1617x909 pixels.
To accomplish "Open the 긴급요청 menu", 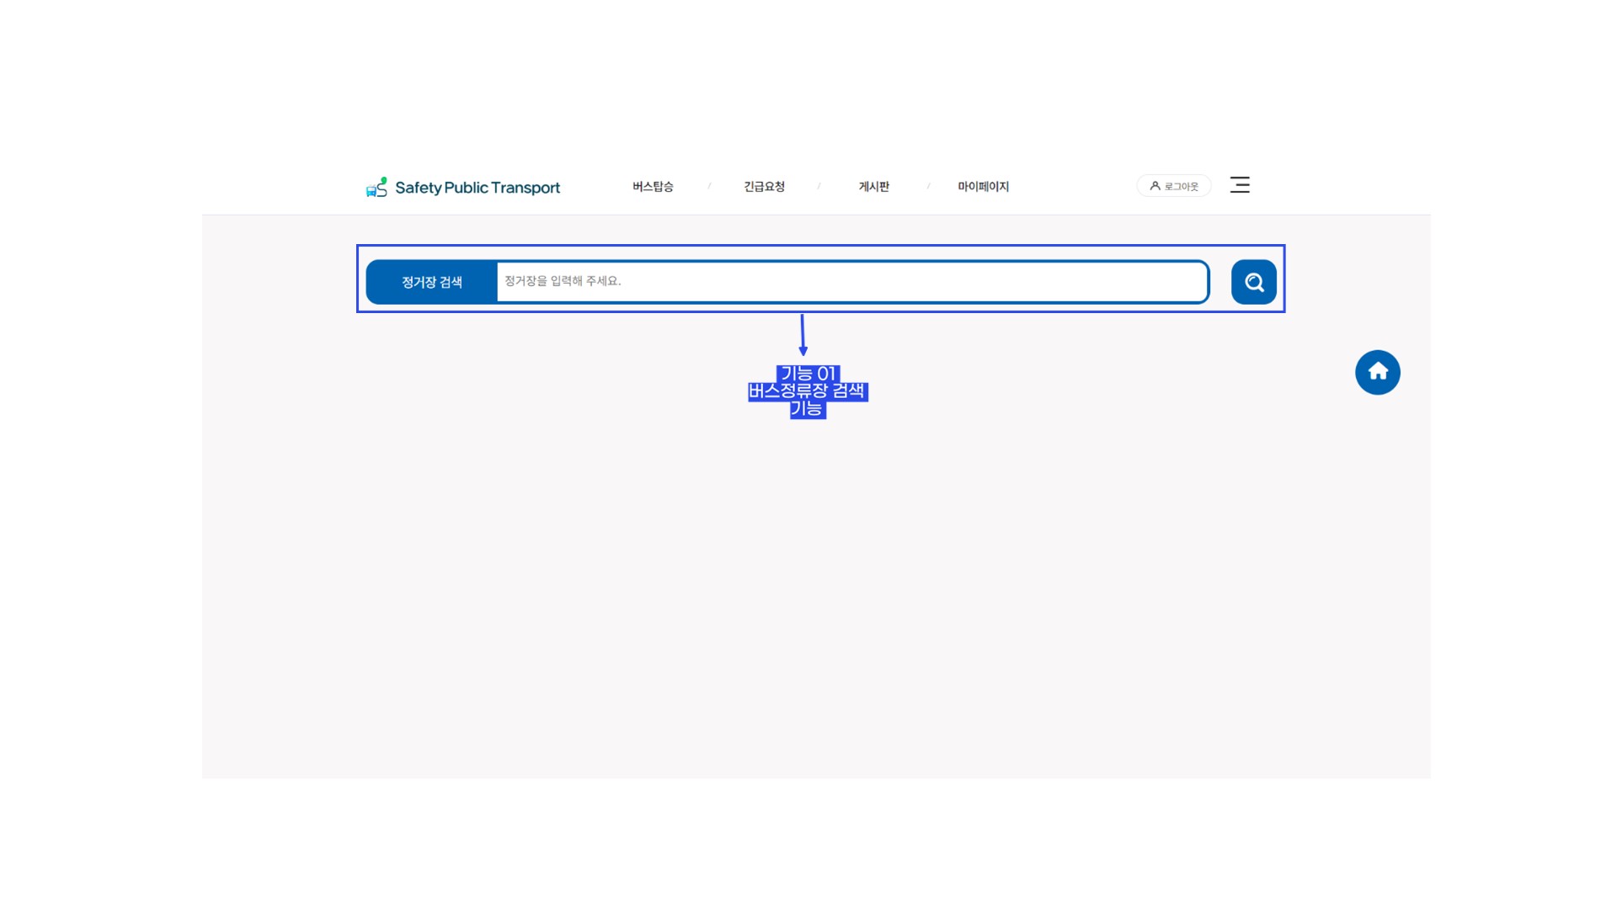I will [764, 187].
